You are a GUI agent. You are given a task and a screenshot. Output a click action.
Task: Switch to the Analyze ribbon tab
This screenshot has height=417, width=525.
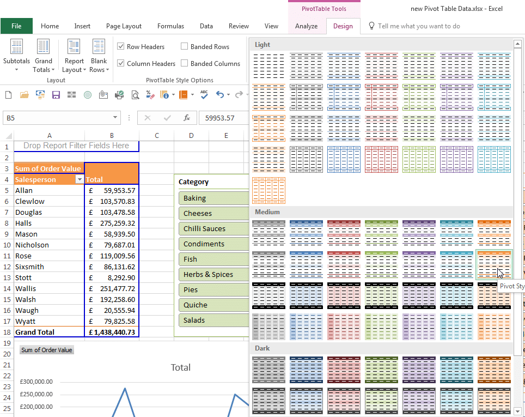click(306, 26)
